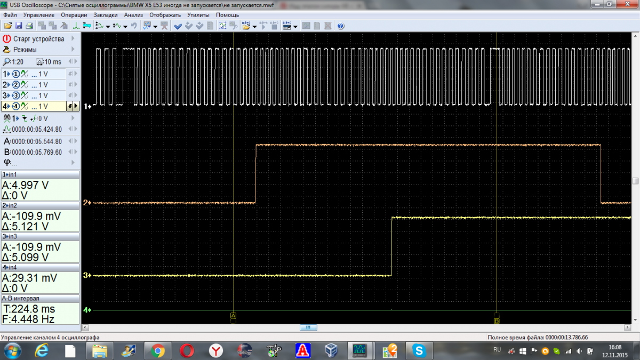Click the script folder toolbar icon
640x360 pixels.
coord(245,26)
